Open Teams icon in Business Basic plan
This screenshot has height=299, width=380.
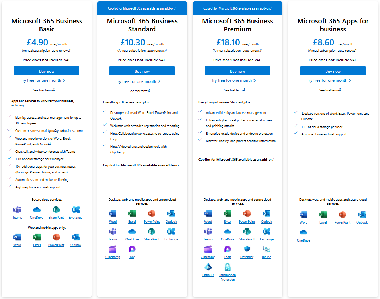coord(17,210)
